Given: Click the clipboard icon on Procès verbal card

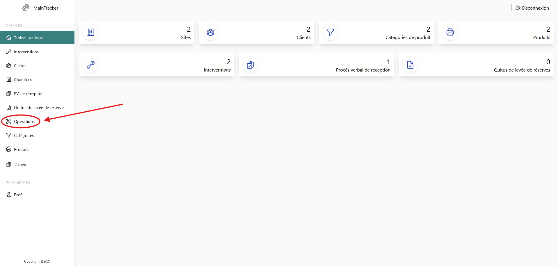Looking at the screenshot, I should coord(250,65).
